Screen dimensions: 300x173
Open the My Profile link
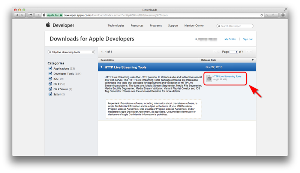pyautogui.click(x=230, y=39)
